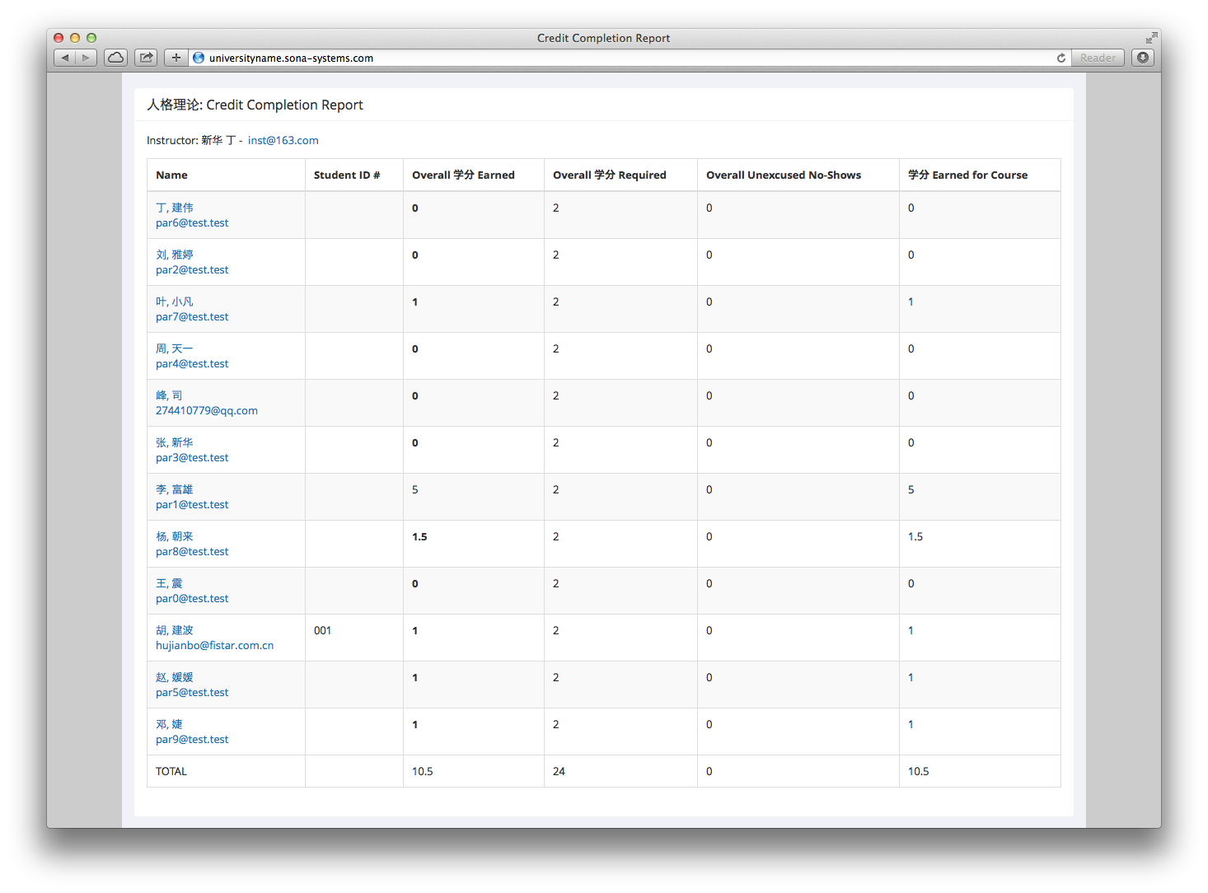Add bookmark with the plus button
This screenshot has height=893, width=1208.
tap(176, 58)
